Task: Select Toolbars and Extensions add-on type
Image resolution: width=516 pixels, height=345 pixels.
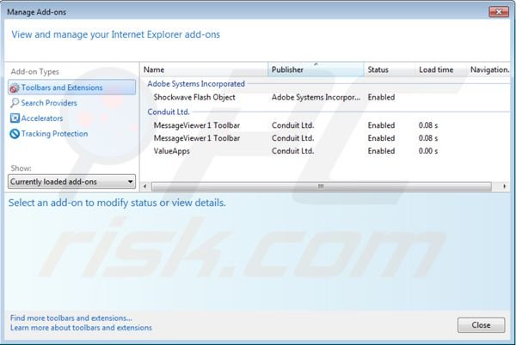Action: click(71, 88)
